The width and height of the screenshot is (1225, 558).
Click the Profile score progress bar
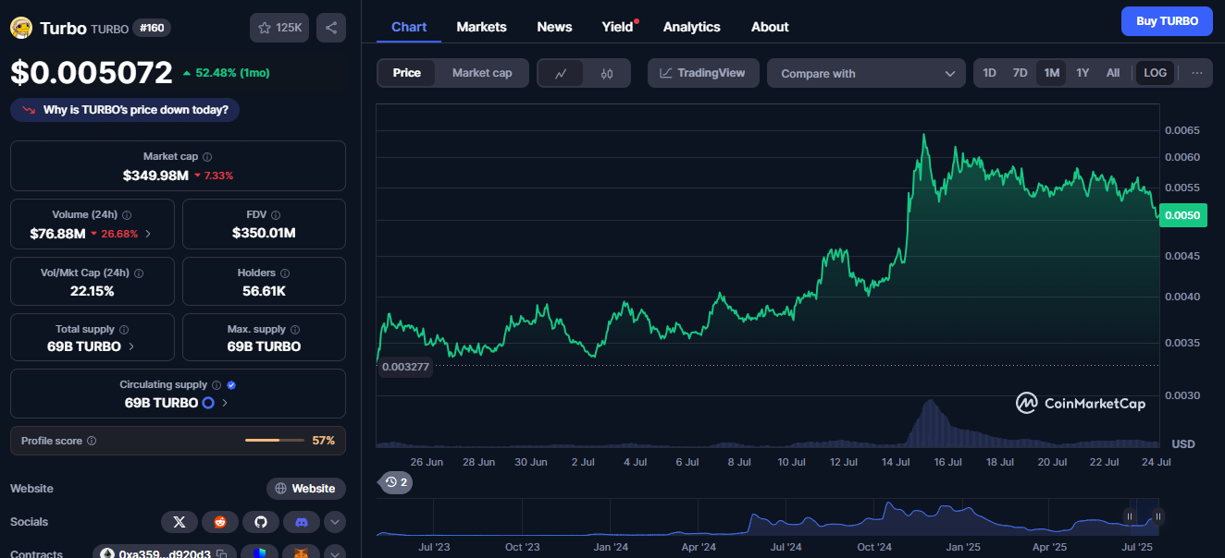pyautogui.click(x=275, y=441)
